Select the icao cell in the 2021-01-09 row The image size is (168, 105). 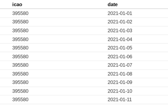click(x=20, y=82)
